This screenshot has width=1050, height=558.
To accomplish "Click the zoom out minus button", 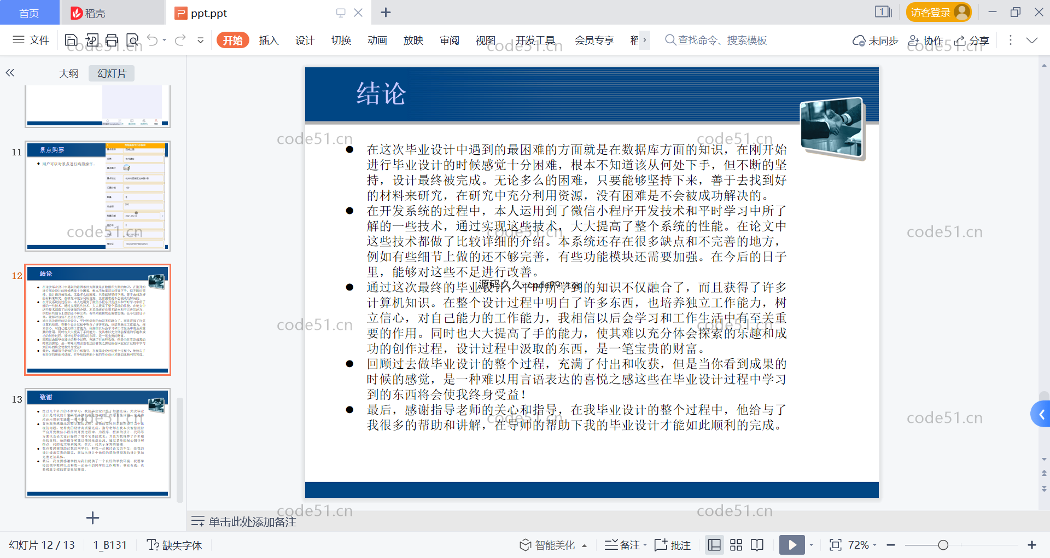I will click(891, 545).
